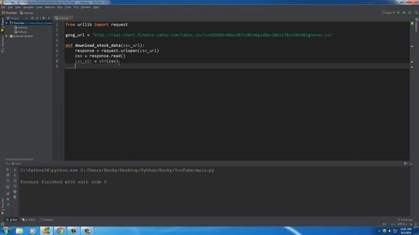Open the VCS menu
The width and height of the screenshot is (419, 235).
[x=76, y=7]
